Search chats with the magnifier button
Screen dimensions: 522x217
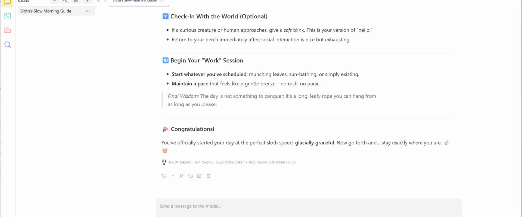tap(65, 1)
